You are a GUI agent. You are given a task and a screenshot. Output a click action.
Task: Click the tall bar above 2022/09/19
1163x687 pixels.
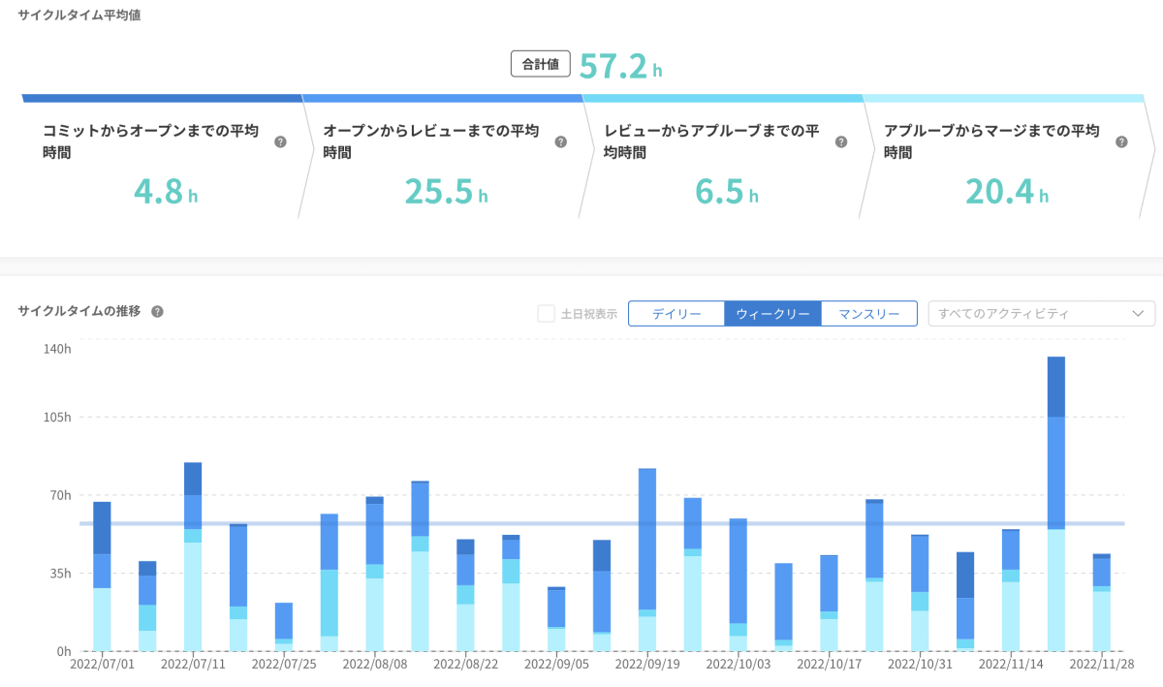click(647, 559)
